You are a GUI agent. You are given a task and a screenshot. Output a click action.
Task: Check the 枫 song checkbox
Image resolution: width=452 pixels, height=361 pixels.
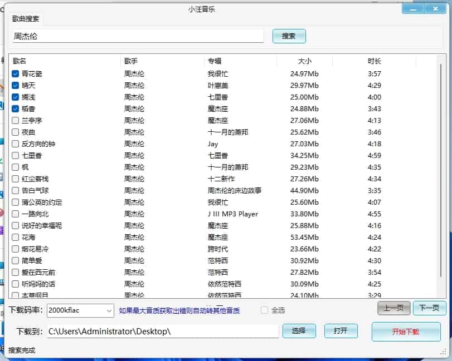click(15, 167)
